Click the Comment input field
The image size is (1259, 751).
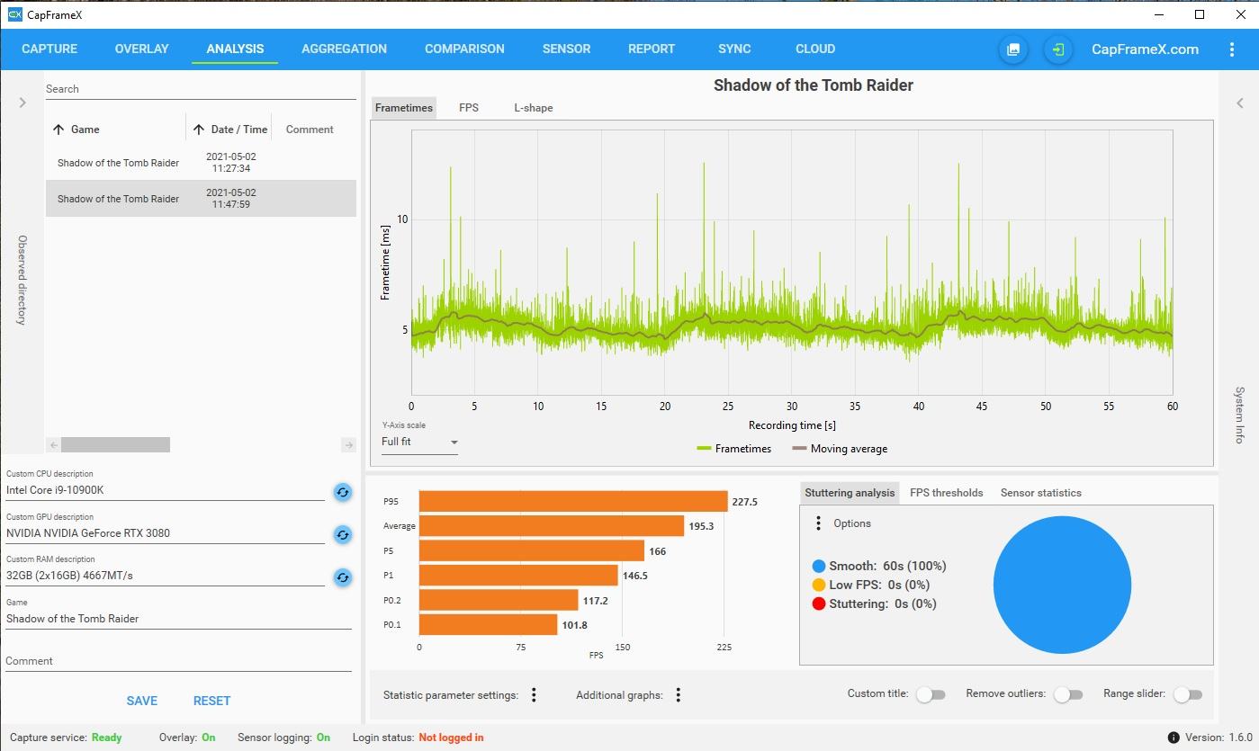point(179,661)
